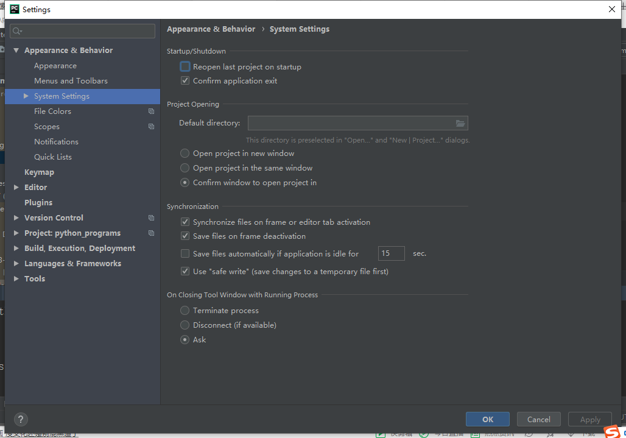This screenshot has height=438, width=626.
Task: Uncheck Use "safe write" option
Action: (x=185, y=272)
